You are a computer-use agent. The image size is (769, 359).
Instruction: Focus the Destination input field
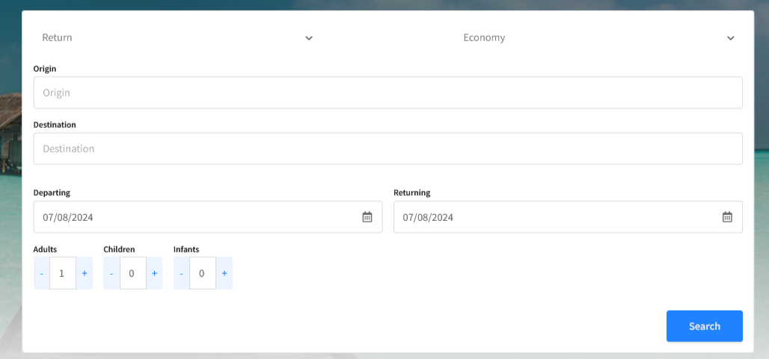click(x=388, y=149)
